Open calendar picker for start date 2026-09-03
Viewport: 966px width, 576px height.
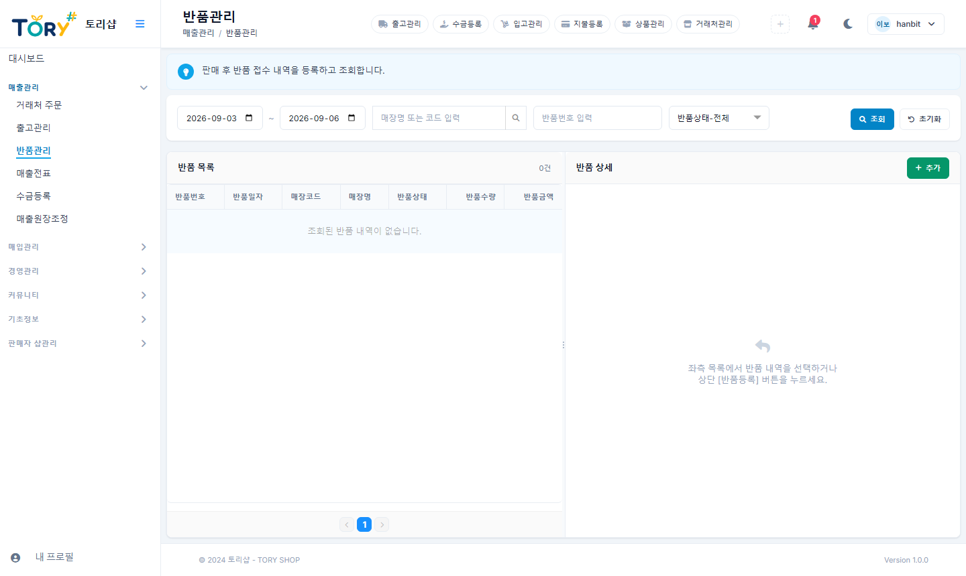point(249,118)
